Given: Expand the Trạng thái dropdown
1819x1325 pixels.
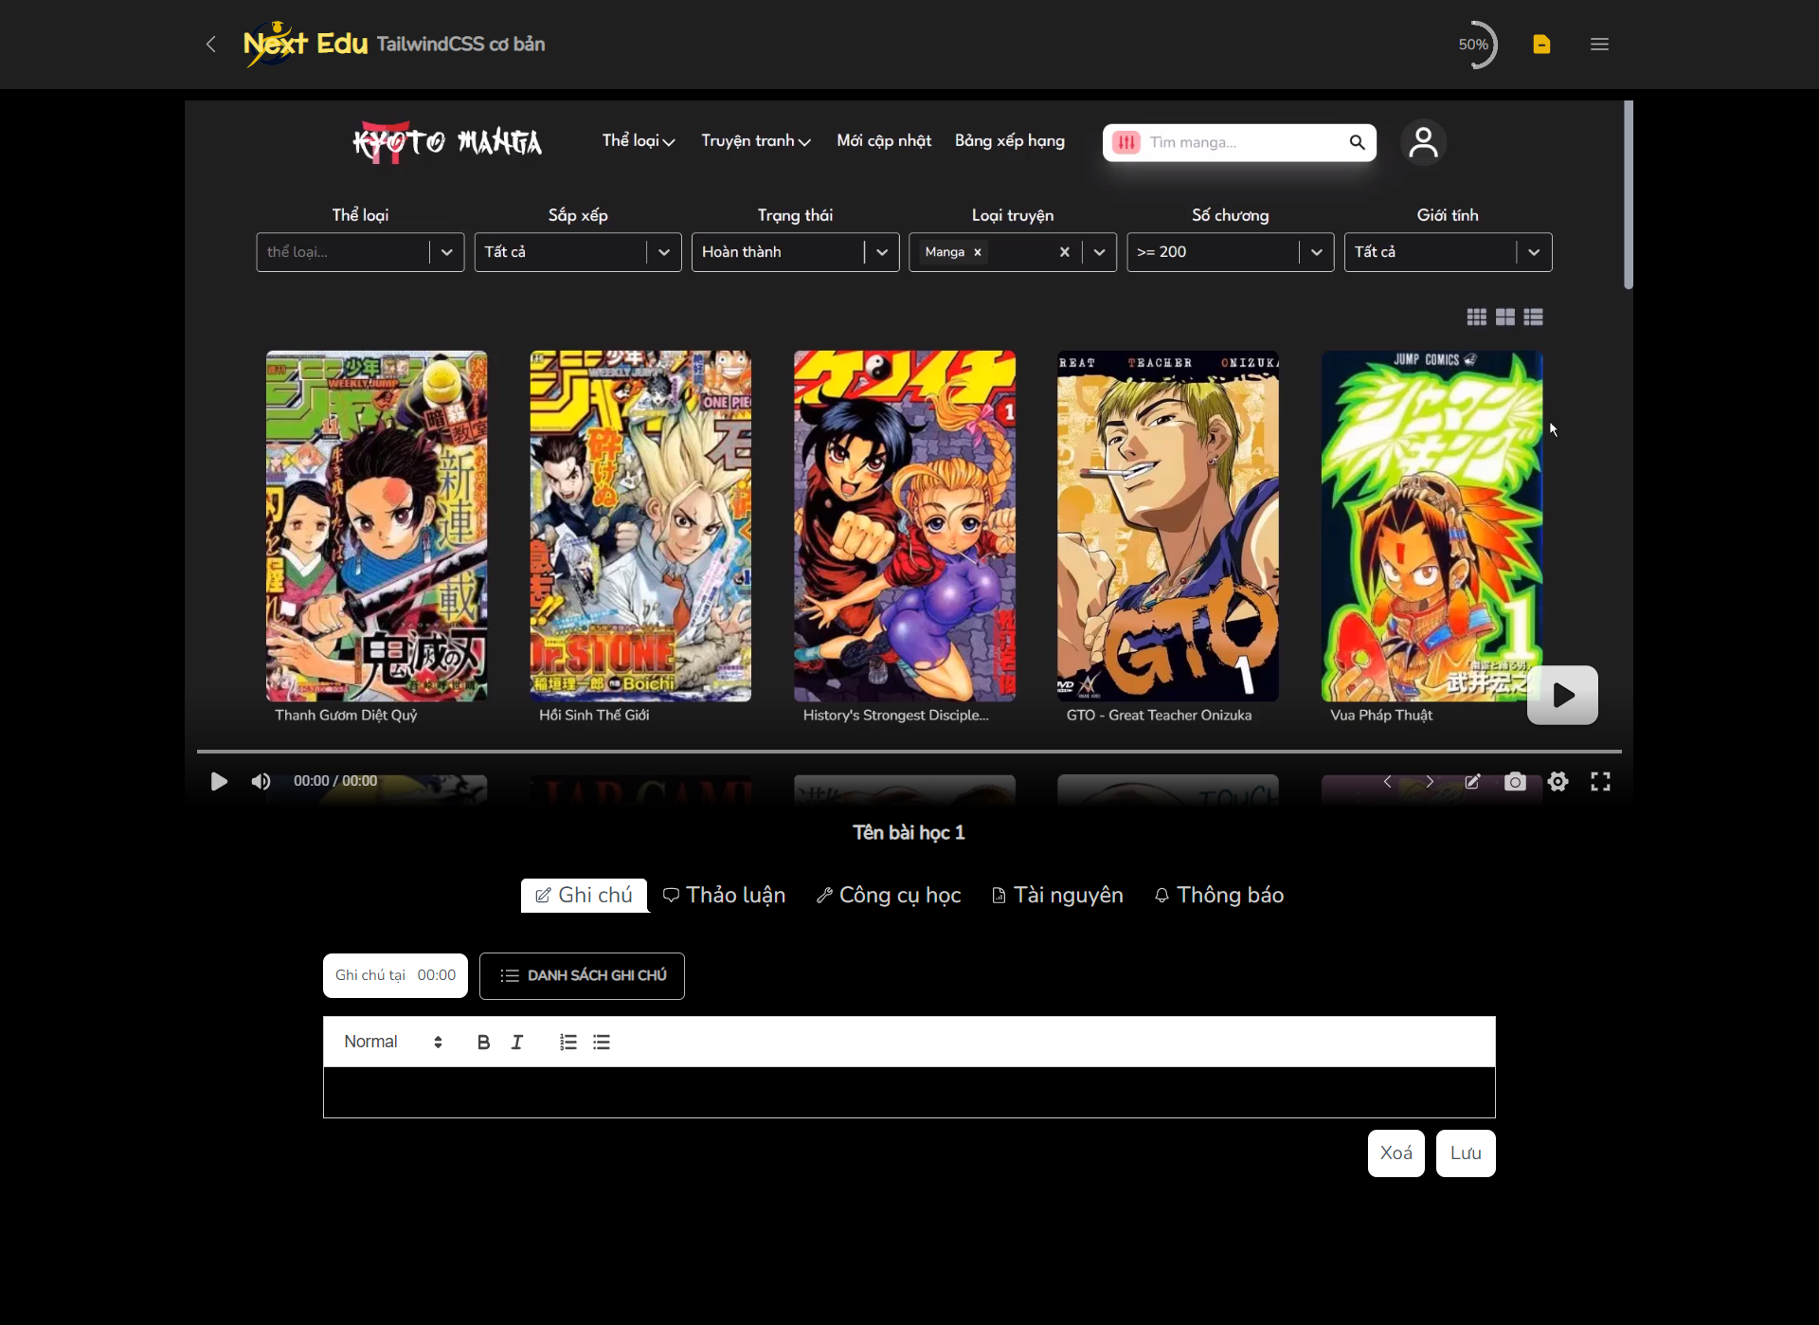Looking at the screenshot, I should pyautogui.click(x=882, y=252).
